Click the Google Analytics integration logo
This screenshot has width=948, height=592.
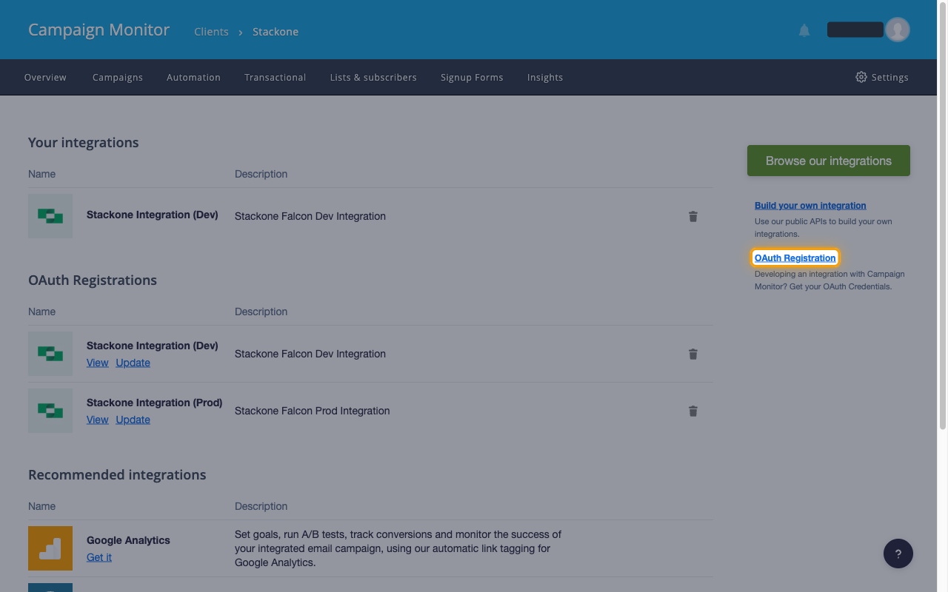[x=50, y=548]
